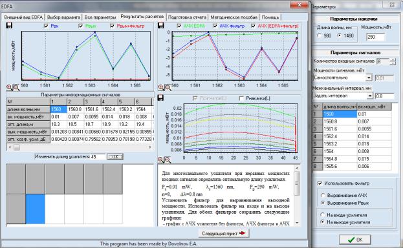The image size is (403, 248).
Task: Open the Самостоятельно signal power dropdown
Action: click(x=369, y=77)
